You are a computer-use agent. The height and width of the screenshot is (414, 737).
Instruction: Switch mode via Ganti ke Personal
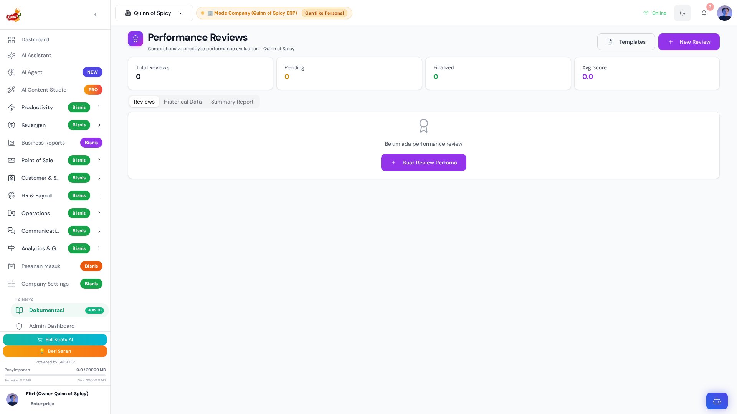[324, 13]
